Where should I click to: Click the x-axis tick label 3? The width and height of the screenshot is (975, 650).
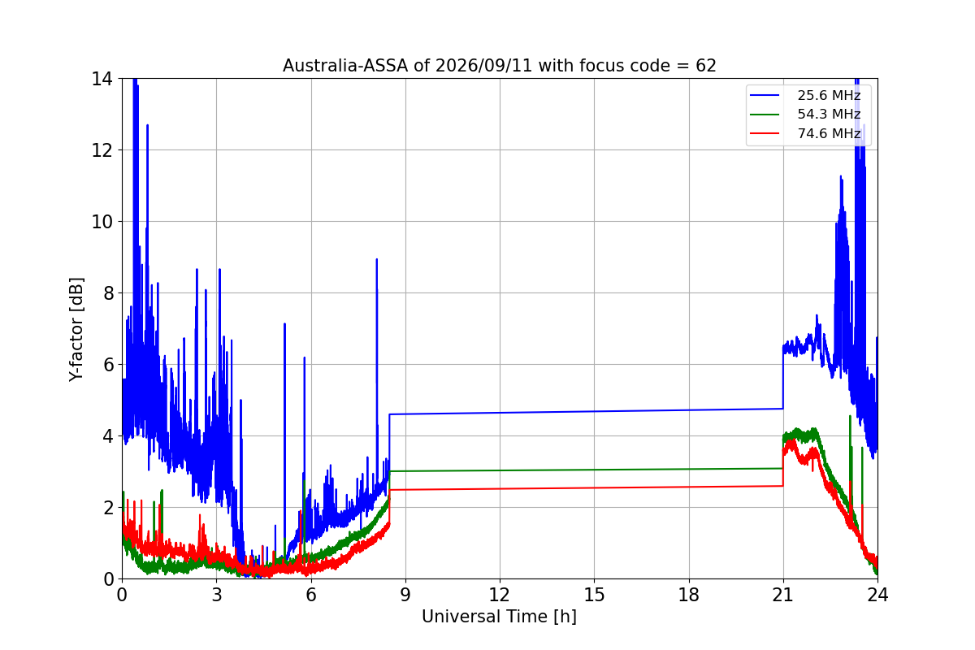pos(216,595)
